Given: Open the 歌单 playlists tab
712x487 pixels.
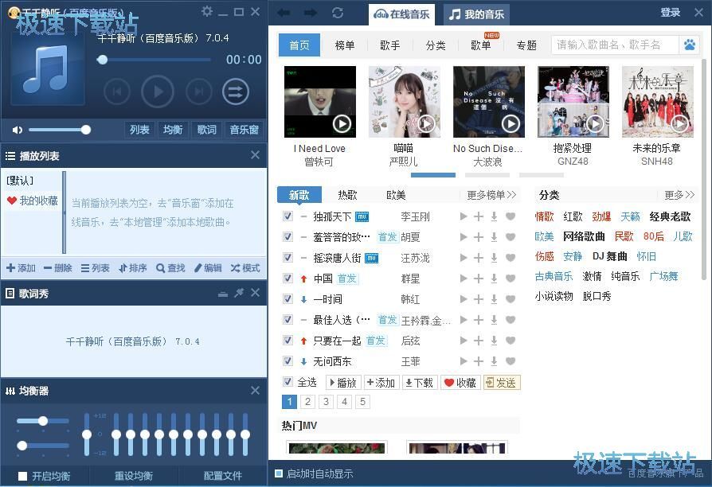Looking at the screenshot, I should (x=481, y=45).
